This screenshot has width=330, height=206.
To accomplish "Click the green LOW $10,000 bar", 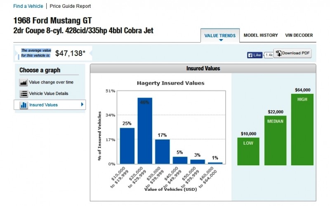I will tap(248, 151).
